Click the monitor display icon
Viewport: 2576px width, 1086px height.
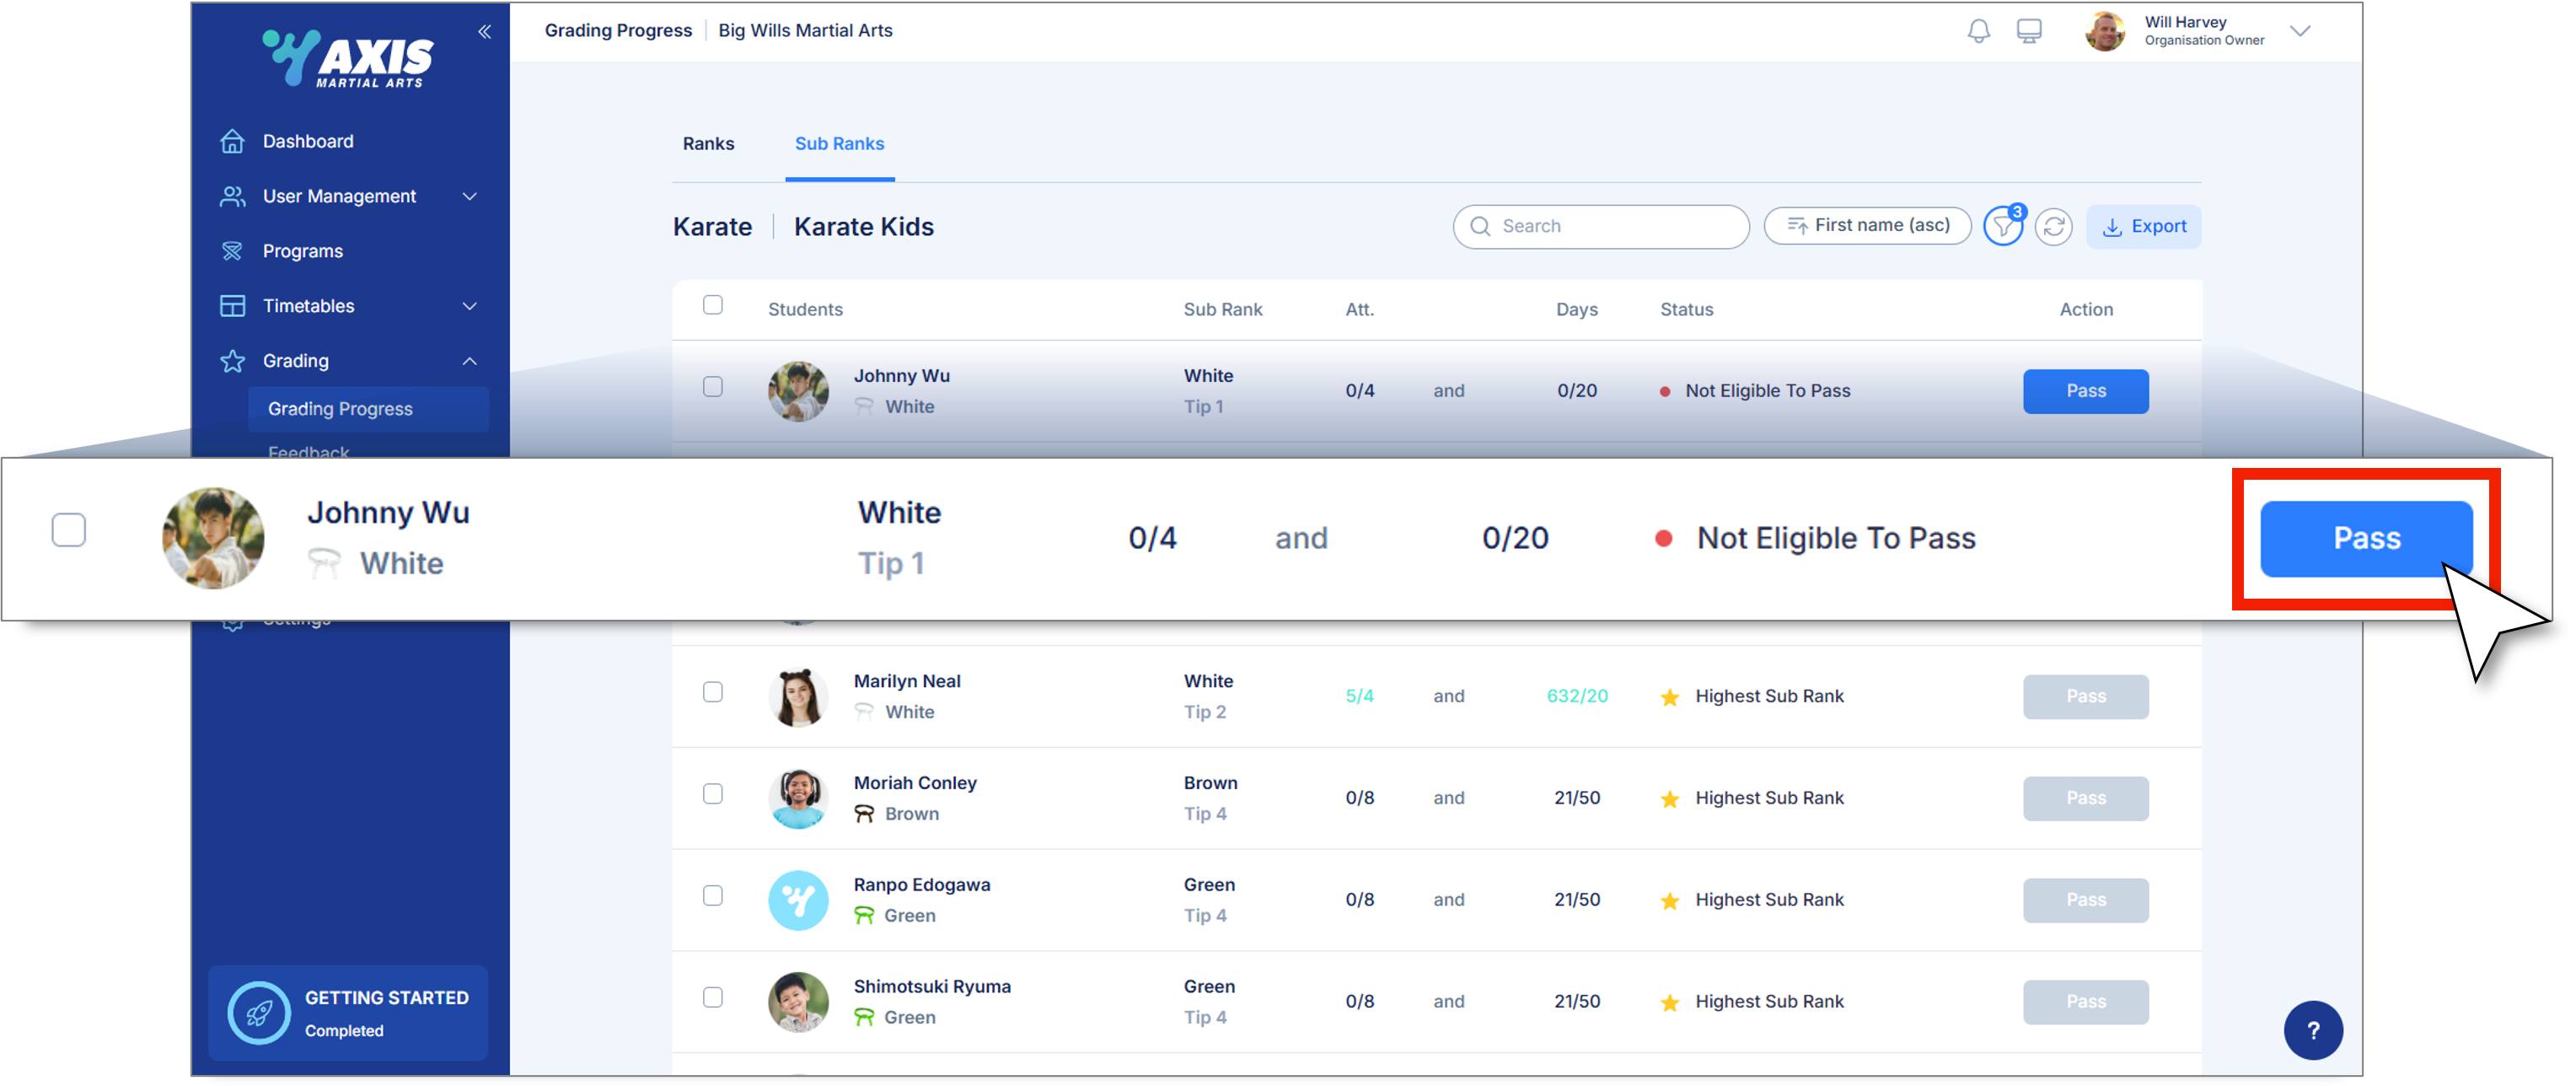(2029, 31)
